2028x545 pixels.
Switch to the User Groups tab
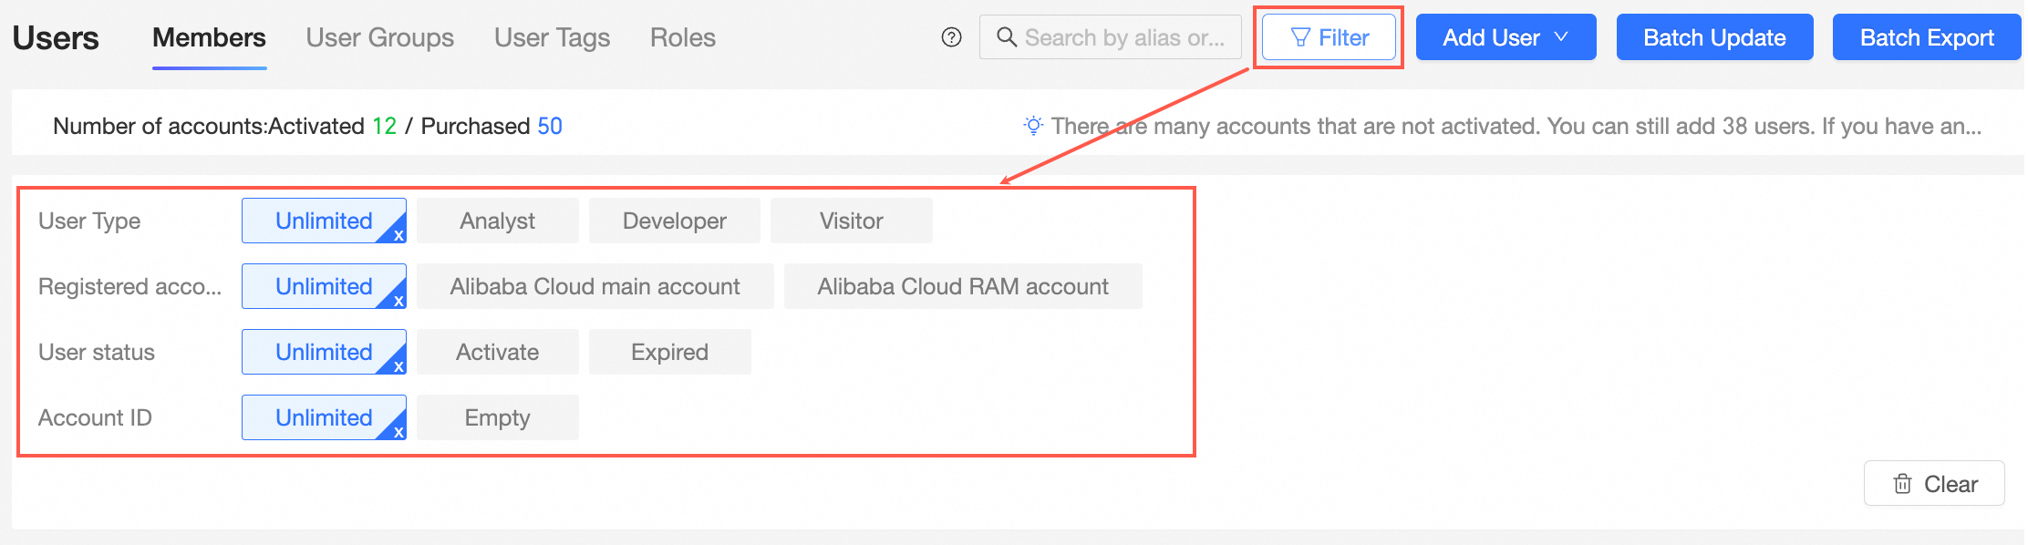coord(379,37)
